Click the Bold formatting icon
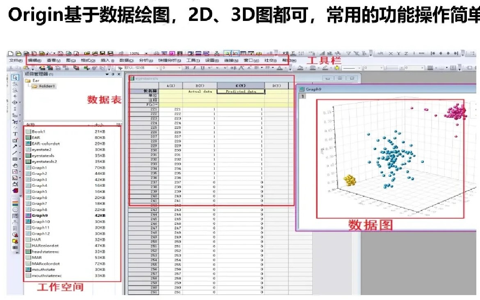The width and height of the screenshot is (480, 300). point(187,68)
